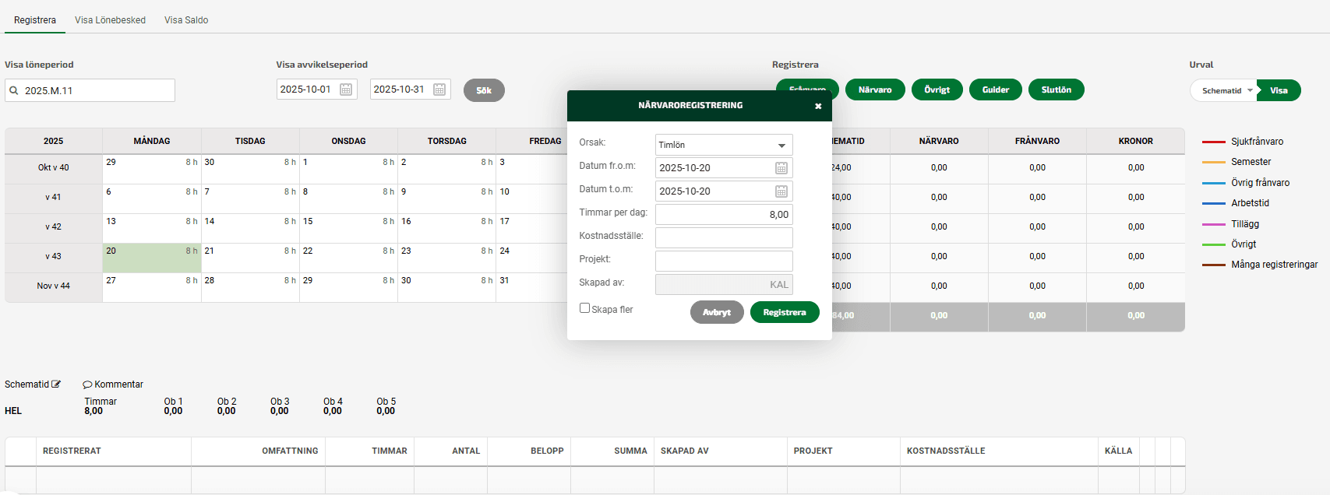Open calendar icon for Datum fr.o.m field

tap(781, 168)
